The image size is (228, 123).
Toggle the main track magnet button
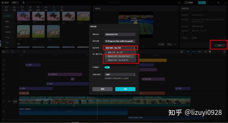tap(188, 52)
